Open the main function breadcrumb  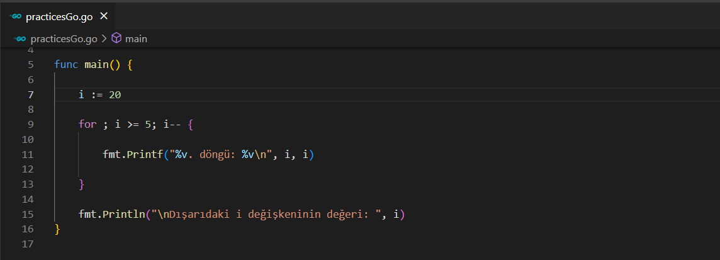pyautogui.click(x=136, y=39)
